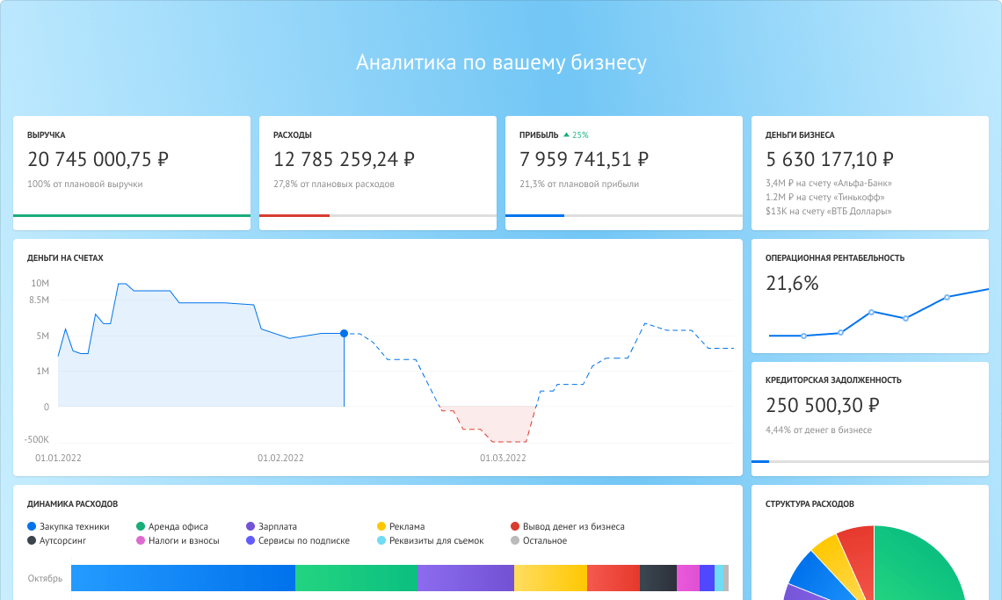Click the business money value 5 630 177,10 ₽
Screen dimensions: 1002x600
(830, 159)
